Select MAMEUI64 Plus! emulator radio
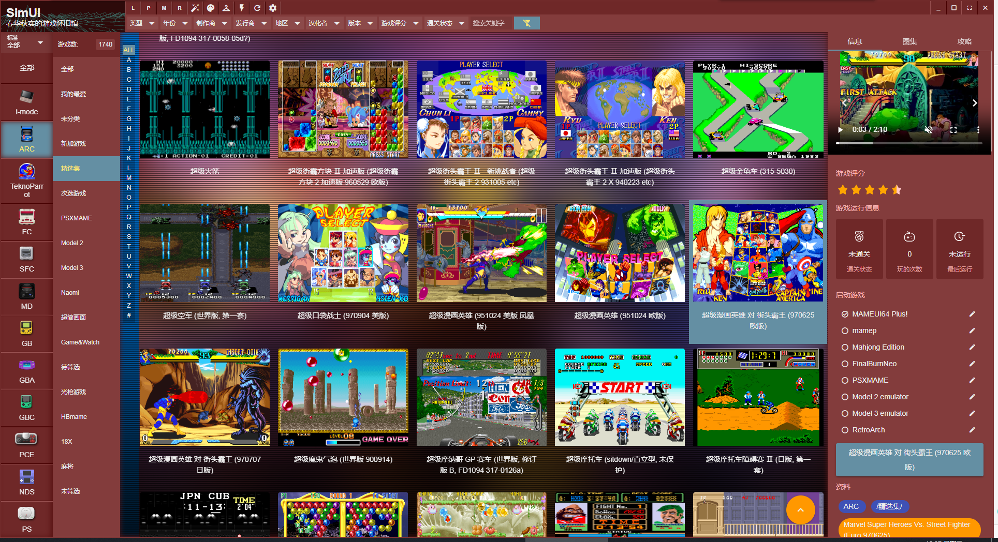998x542 pixels. click(845, 314)
